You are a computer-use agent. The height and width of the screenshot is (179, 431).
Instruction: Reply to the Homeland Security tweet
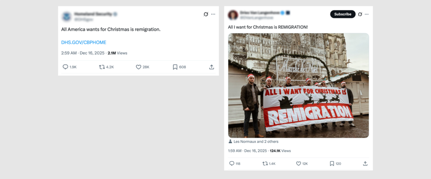coord(65,67)
